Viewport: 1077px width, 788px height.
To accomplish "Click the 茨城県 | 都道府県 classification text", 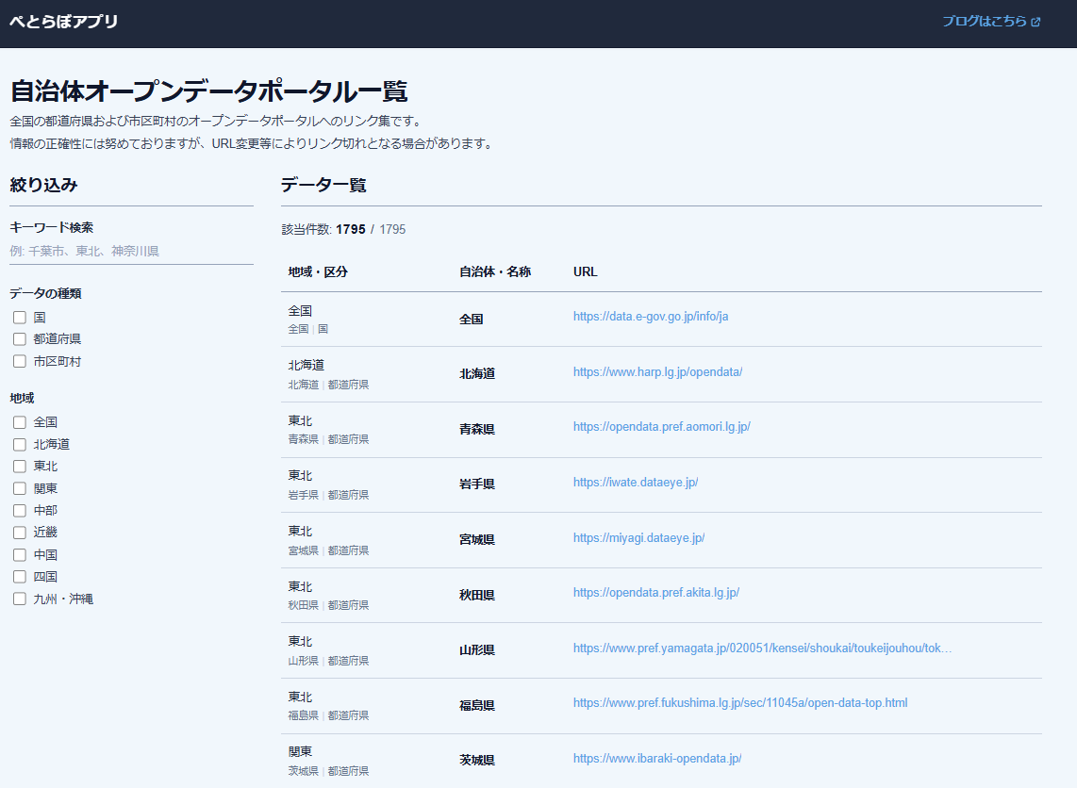I will pos(328,771).
